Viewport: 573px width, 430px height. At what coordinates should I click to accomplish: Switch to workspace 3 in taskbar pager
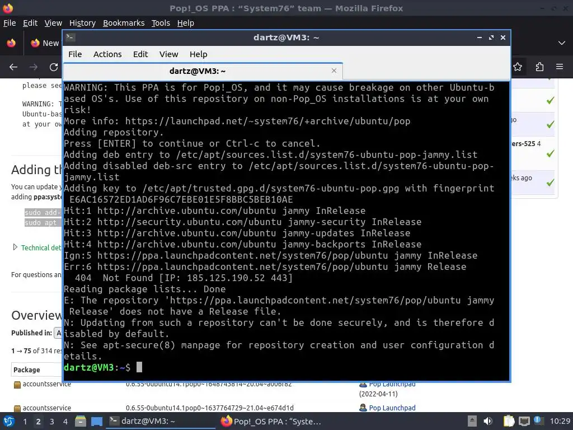click(x=52, y=421)
